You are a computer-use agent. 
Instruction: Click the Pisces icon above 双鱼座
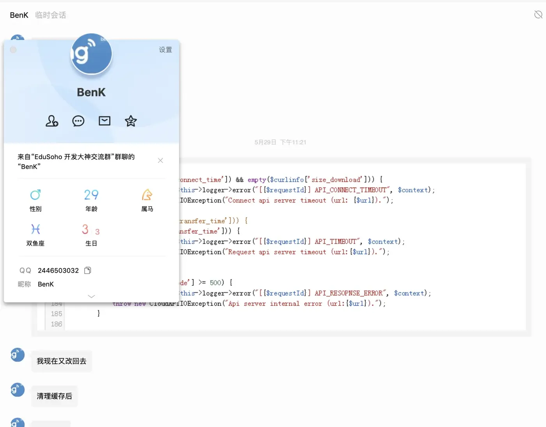(35, 229)
